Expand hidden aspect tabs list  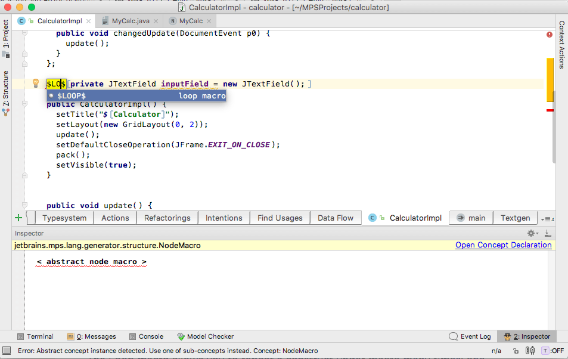tap(546, 218)
